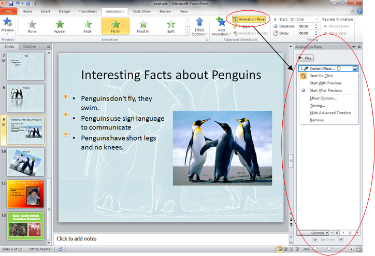Choose Start On Click option
375x256 pixels.
(x=321, y=76)
